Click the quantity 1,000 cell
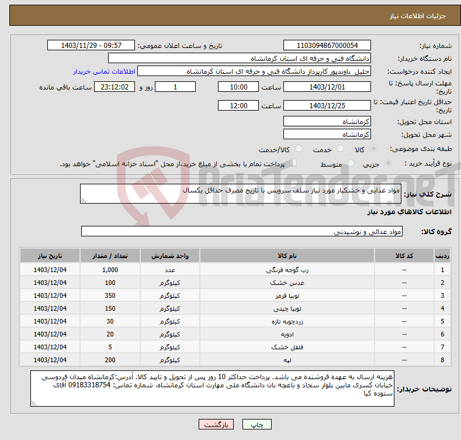 click(x=110, y=270)
